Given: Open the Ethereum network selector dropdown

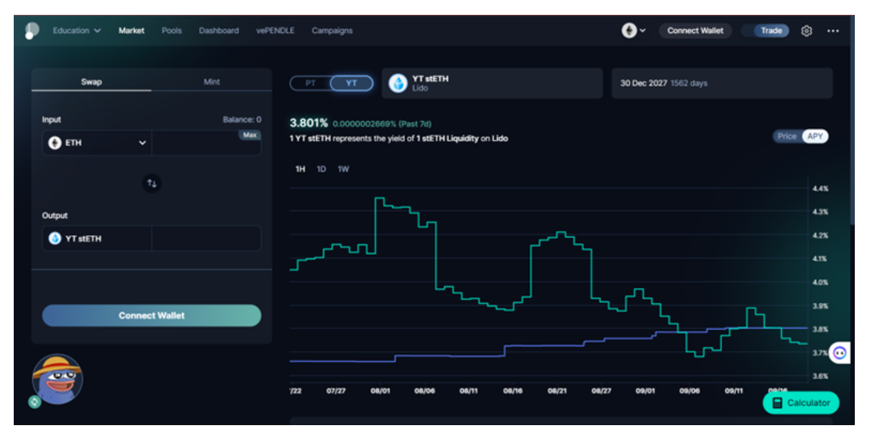Looking at the screenshot, I should click(634, 31).
